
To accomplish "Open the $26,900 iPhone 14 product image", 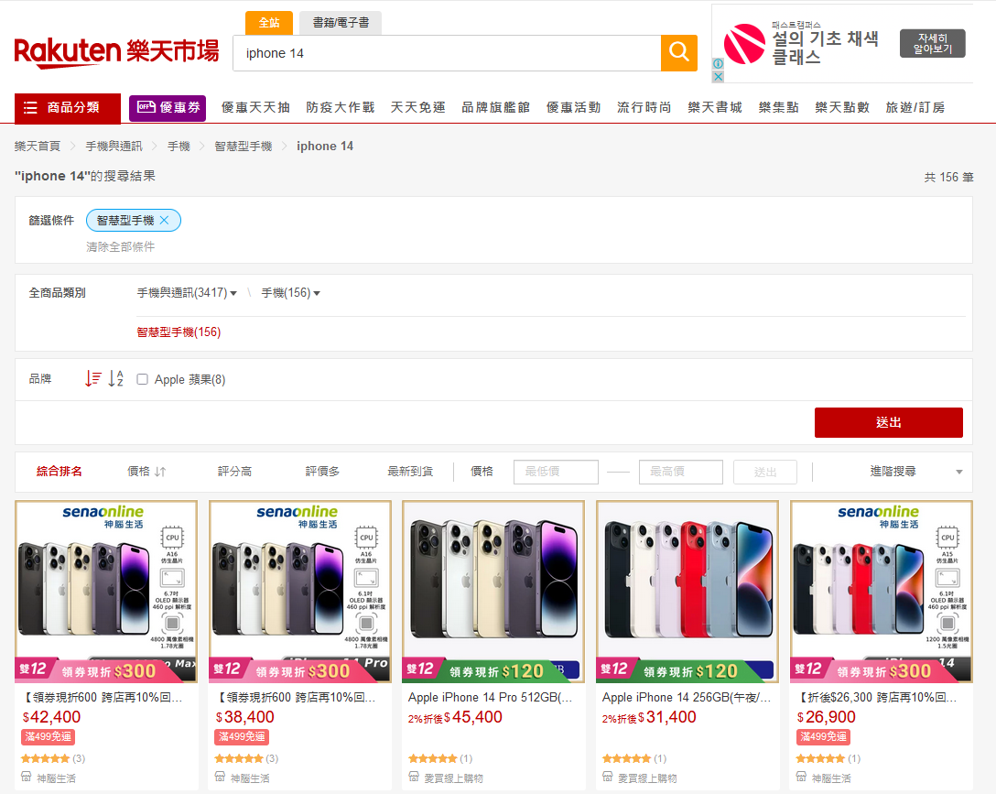I will (881, 592).
